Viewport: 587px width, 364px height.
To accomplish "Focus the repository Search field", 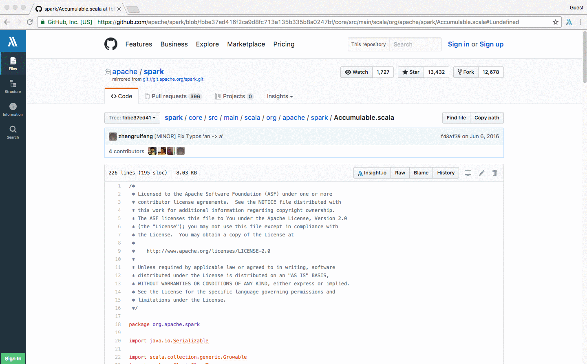I will (415, 44).
